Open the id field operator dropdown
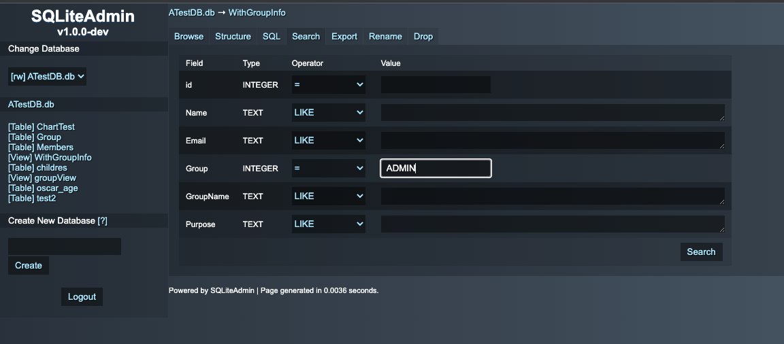Image resolution: width=784 pixels, height=344 pixels. 329,85
